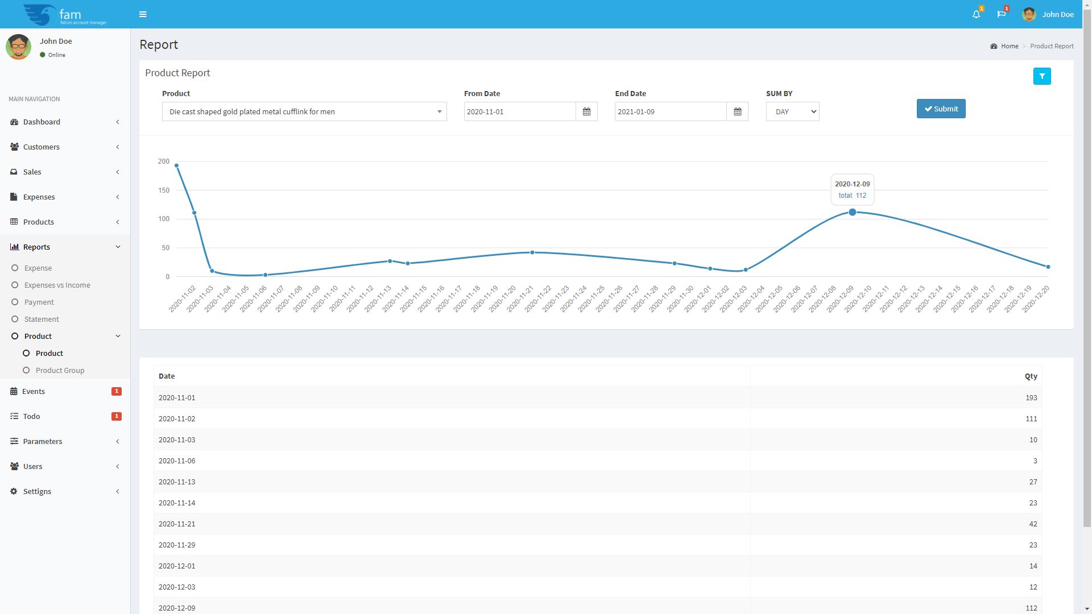
Task: Open the From Date calendar icon
Action: [x=586, y=112]
